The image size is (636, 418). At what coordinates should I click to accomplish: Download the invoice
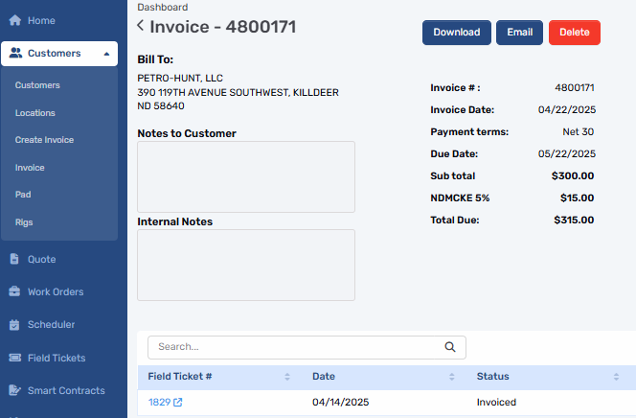click(x=456, y=33)
